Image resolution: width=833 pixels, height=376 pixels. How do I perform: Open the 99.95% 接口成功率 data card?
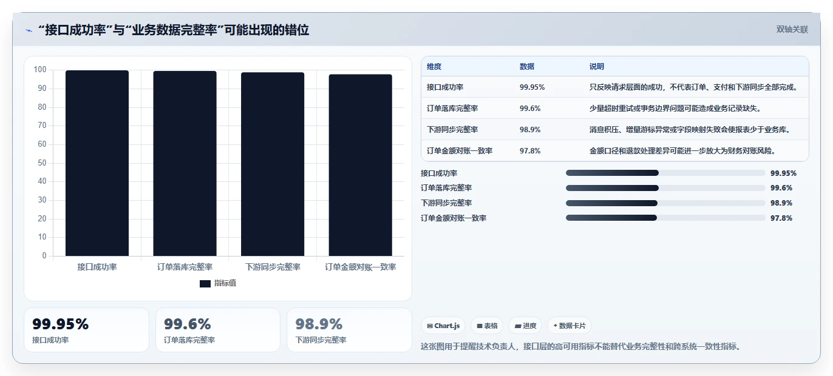[86, 330]
